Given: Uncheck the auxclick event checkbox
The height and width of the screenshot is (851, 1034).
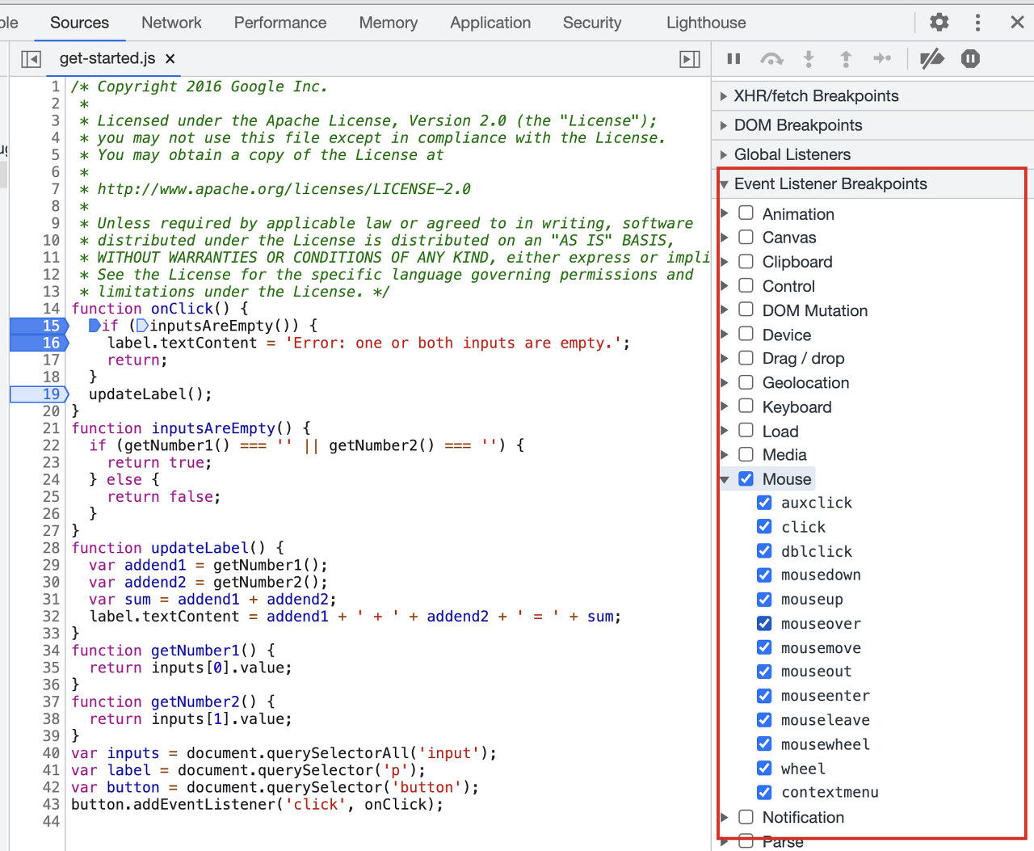Looking at the screenshot, I should coord(764,503).
